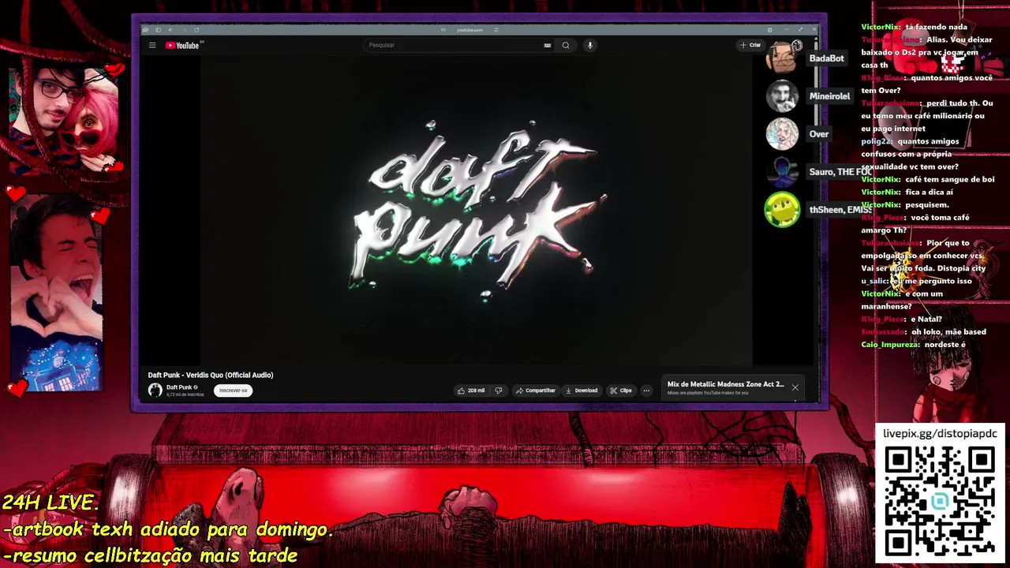Like the video showing 208 mil

coord(471,390)
